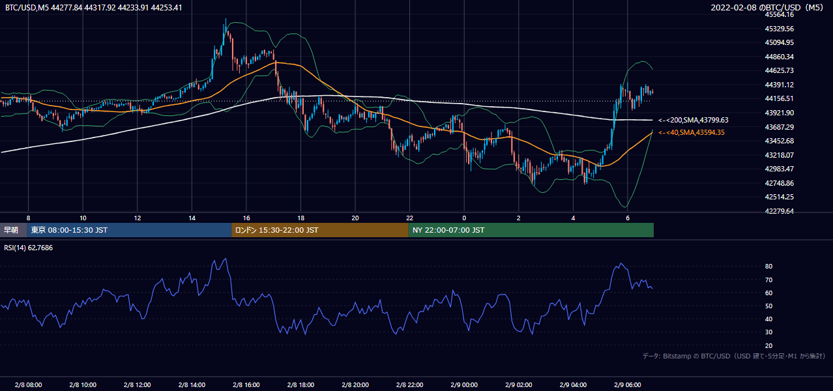Click price axis value 43921.90
Image resolution: width=833 pixels, height=391 pixels.
779,113
